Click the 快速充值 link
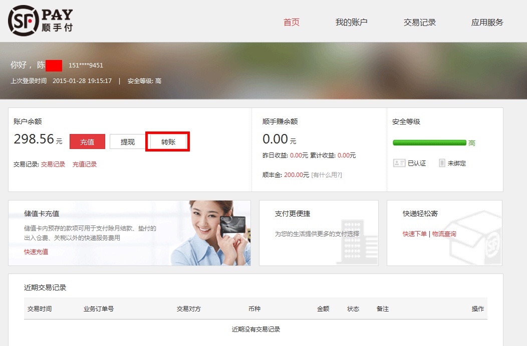This screenshot has height=346, width=527. pyautogui.click(x=36, y=251)
